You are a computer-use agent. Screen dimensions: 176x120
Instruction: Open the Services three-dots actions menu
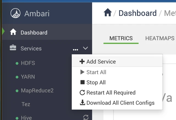[x=75, y=50]
